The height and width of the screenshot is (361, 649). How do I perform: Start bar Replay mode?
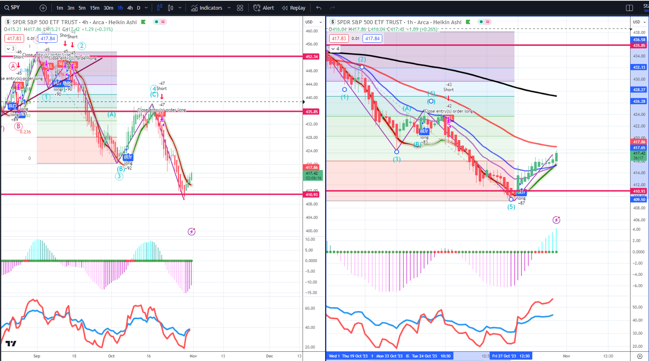pos(294,8)
